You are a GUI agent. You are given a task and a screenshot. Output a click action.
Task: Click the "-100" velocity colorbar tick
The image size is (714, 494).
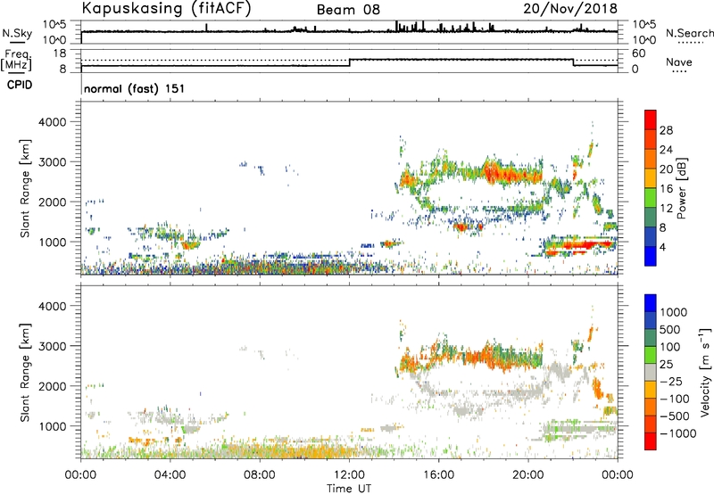pos(675,399)
